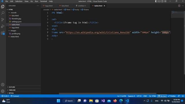
Task: Change end of line sequence CRLF
Action: (x=145, y=96)
